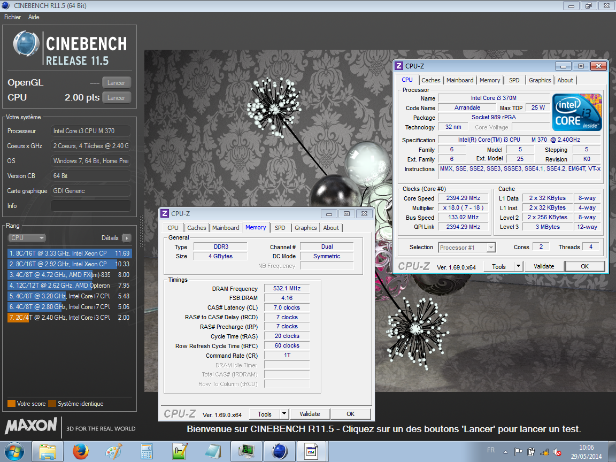Click Validate in Memory CPU-Z window
Viewport: 616px width, 462px height.
tap(310, 414)
